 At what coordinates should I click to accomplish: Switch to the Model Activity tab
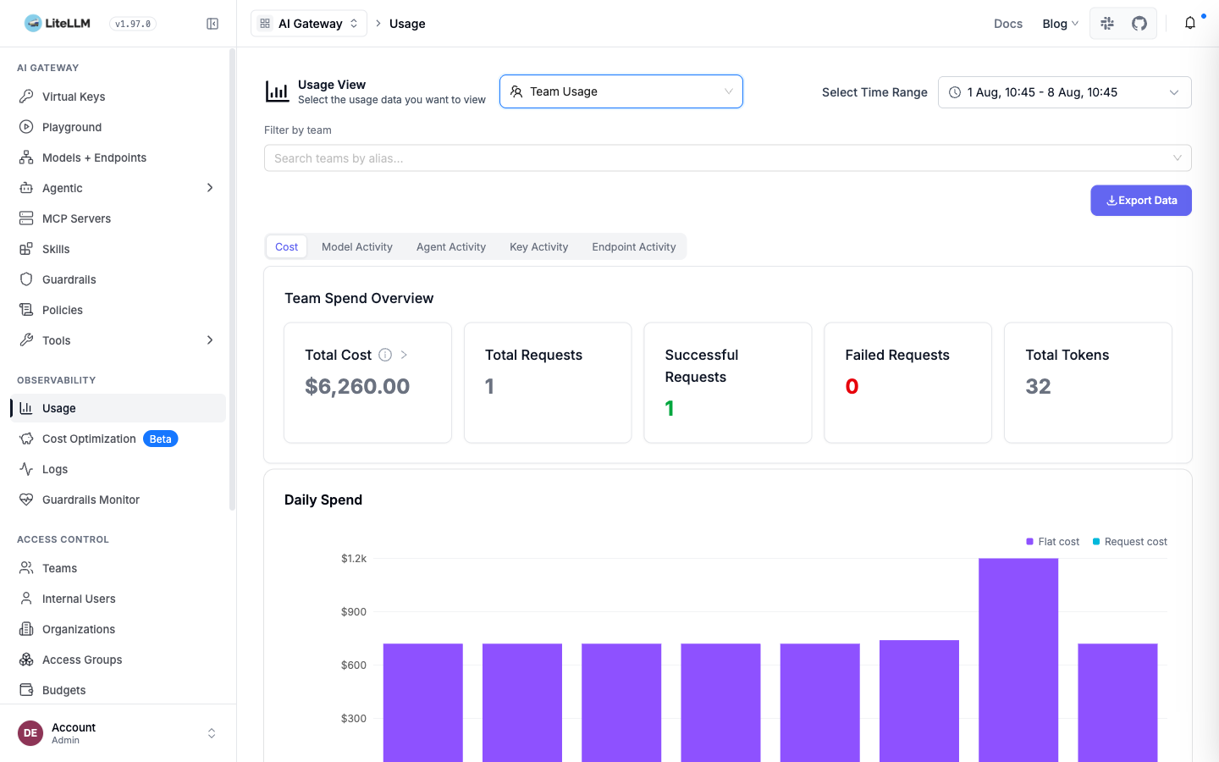click(357, 247)
